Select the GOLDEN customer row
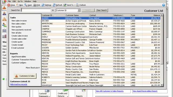The height and width of the screenshot is (97, 173). 101,48
